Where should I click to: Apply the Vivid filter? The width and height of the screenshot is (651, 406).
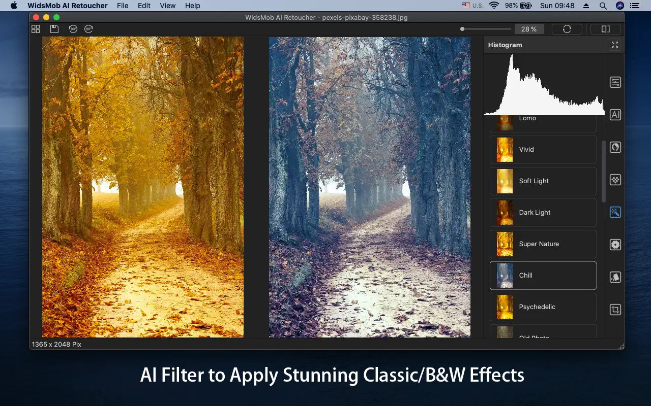[543, 150]
